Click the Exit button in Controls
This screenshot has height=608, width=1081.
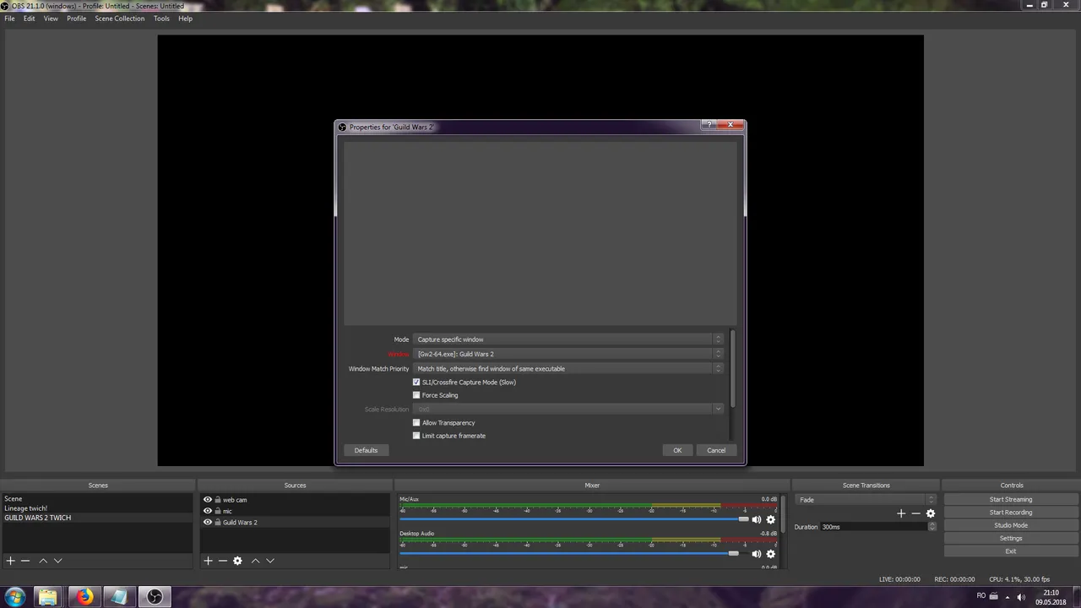pos(1011,551)
